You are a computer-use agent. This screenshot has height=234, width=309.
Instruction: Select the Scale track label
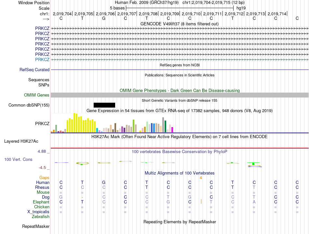(x=44, y=8)
